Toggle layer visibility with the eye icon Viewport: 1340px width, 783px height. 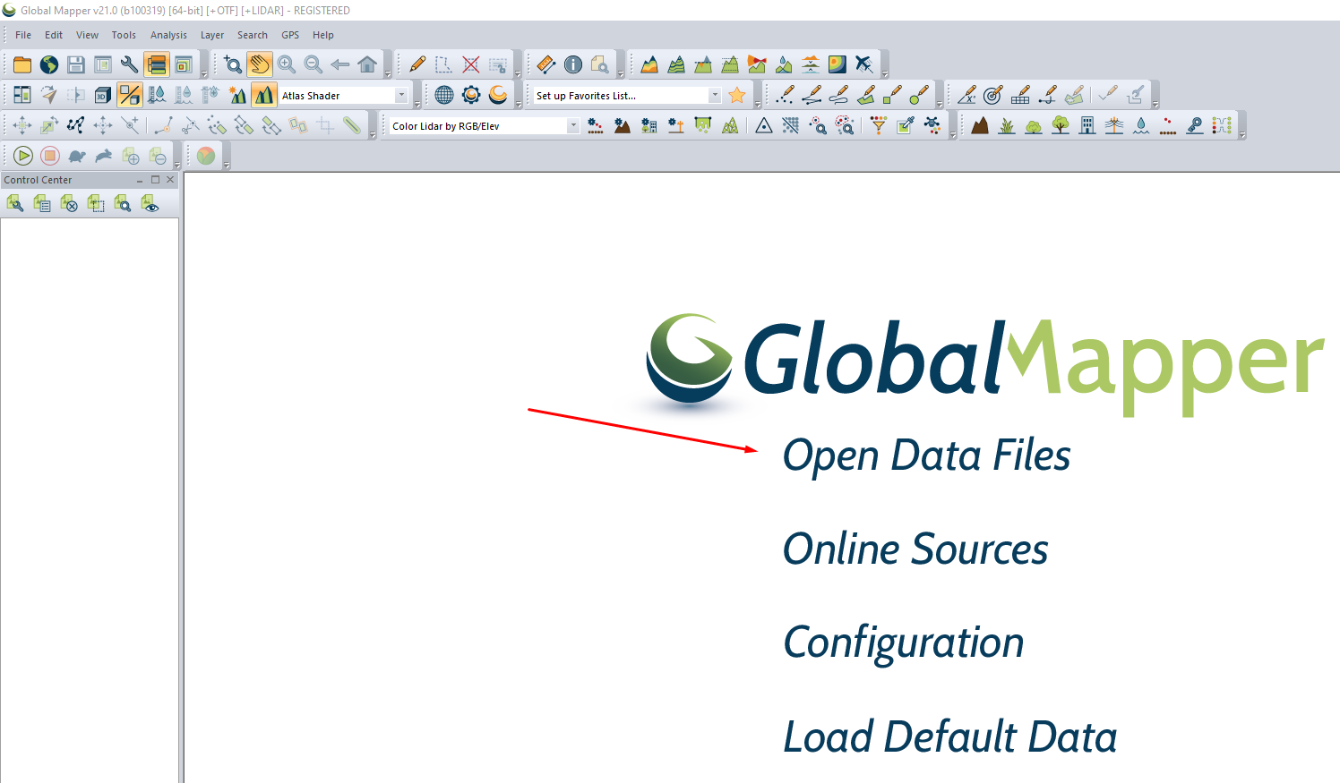[150, 204]
